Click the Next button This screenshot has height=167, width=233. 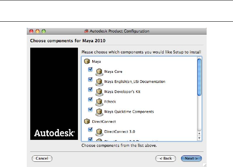click(191, 158)
